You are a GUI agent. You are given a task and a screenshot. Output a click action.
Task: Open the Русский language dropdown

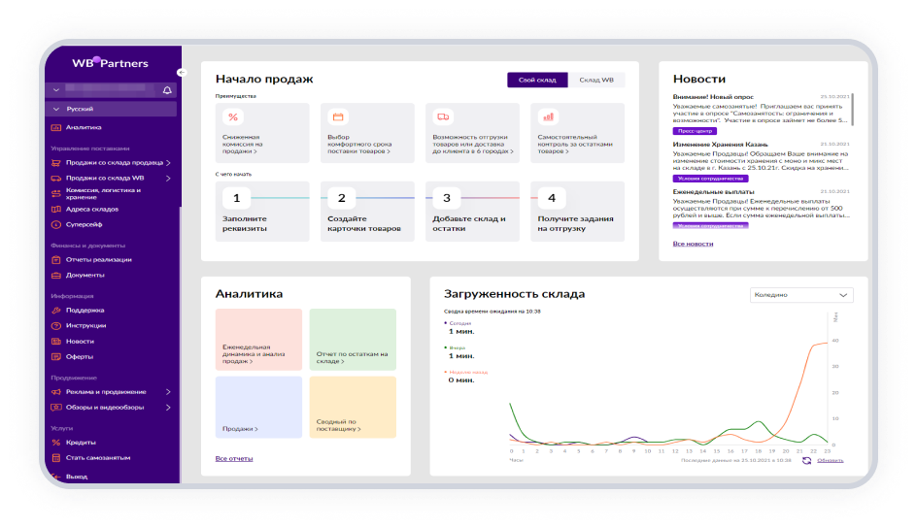click(111, 109)
